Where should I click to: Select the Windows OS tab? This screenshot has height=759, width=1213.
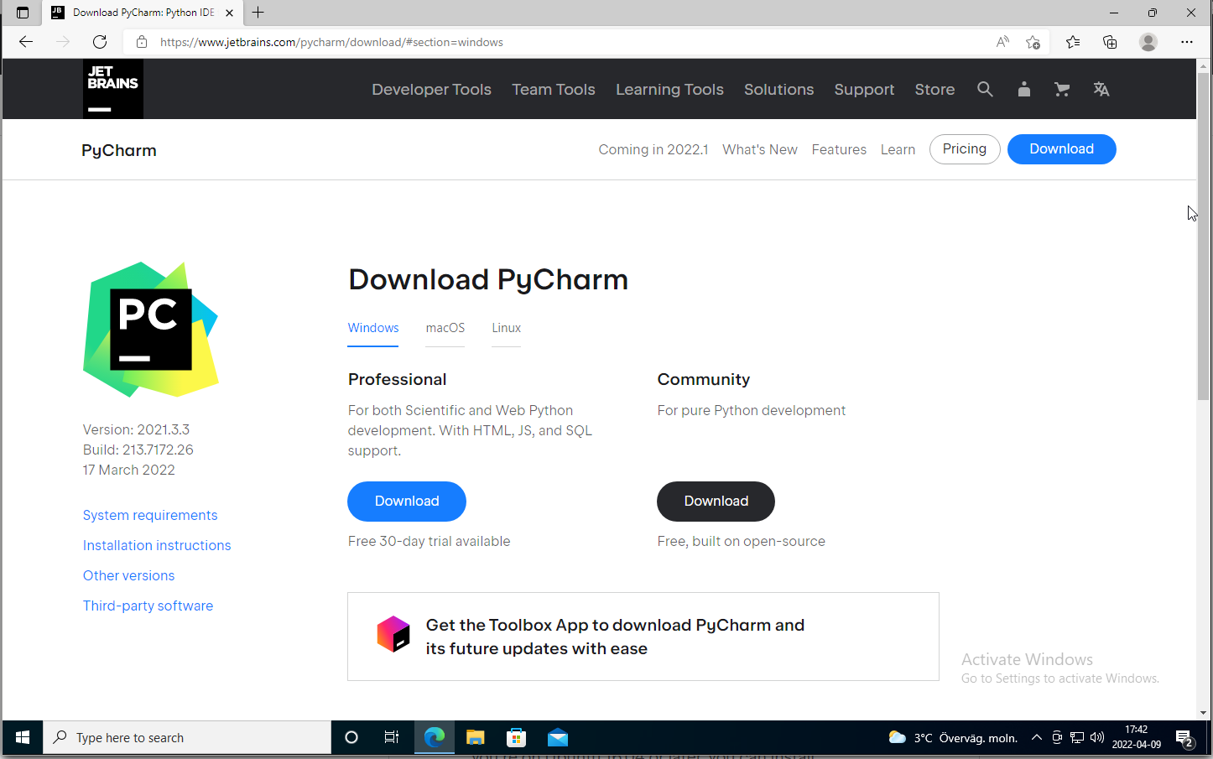pos(373,328)
